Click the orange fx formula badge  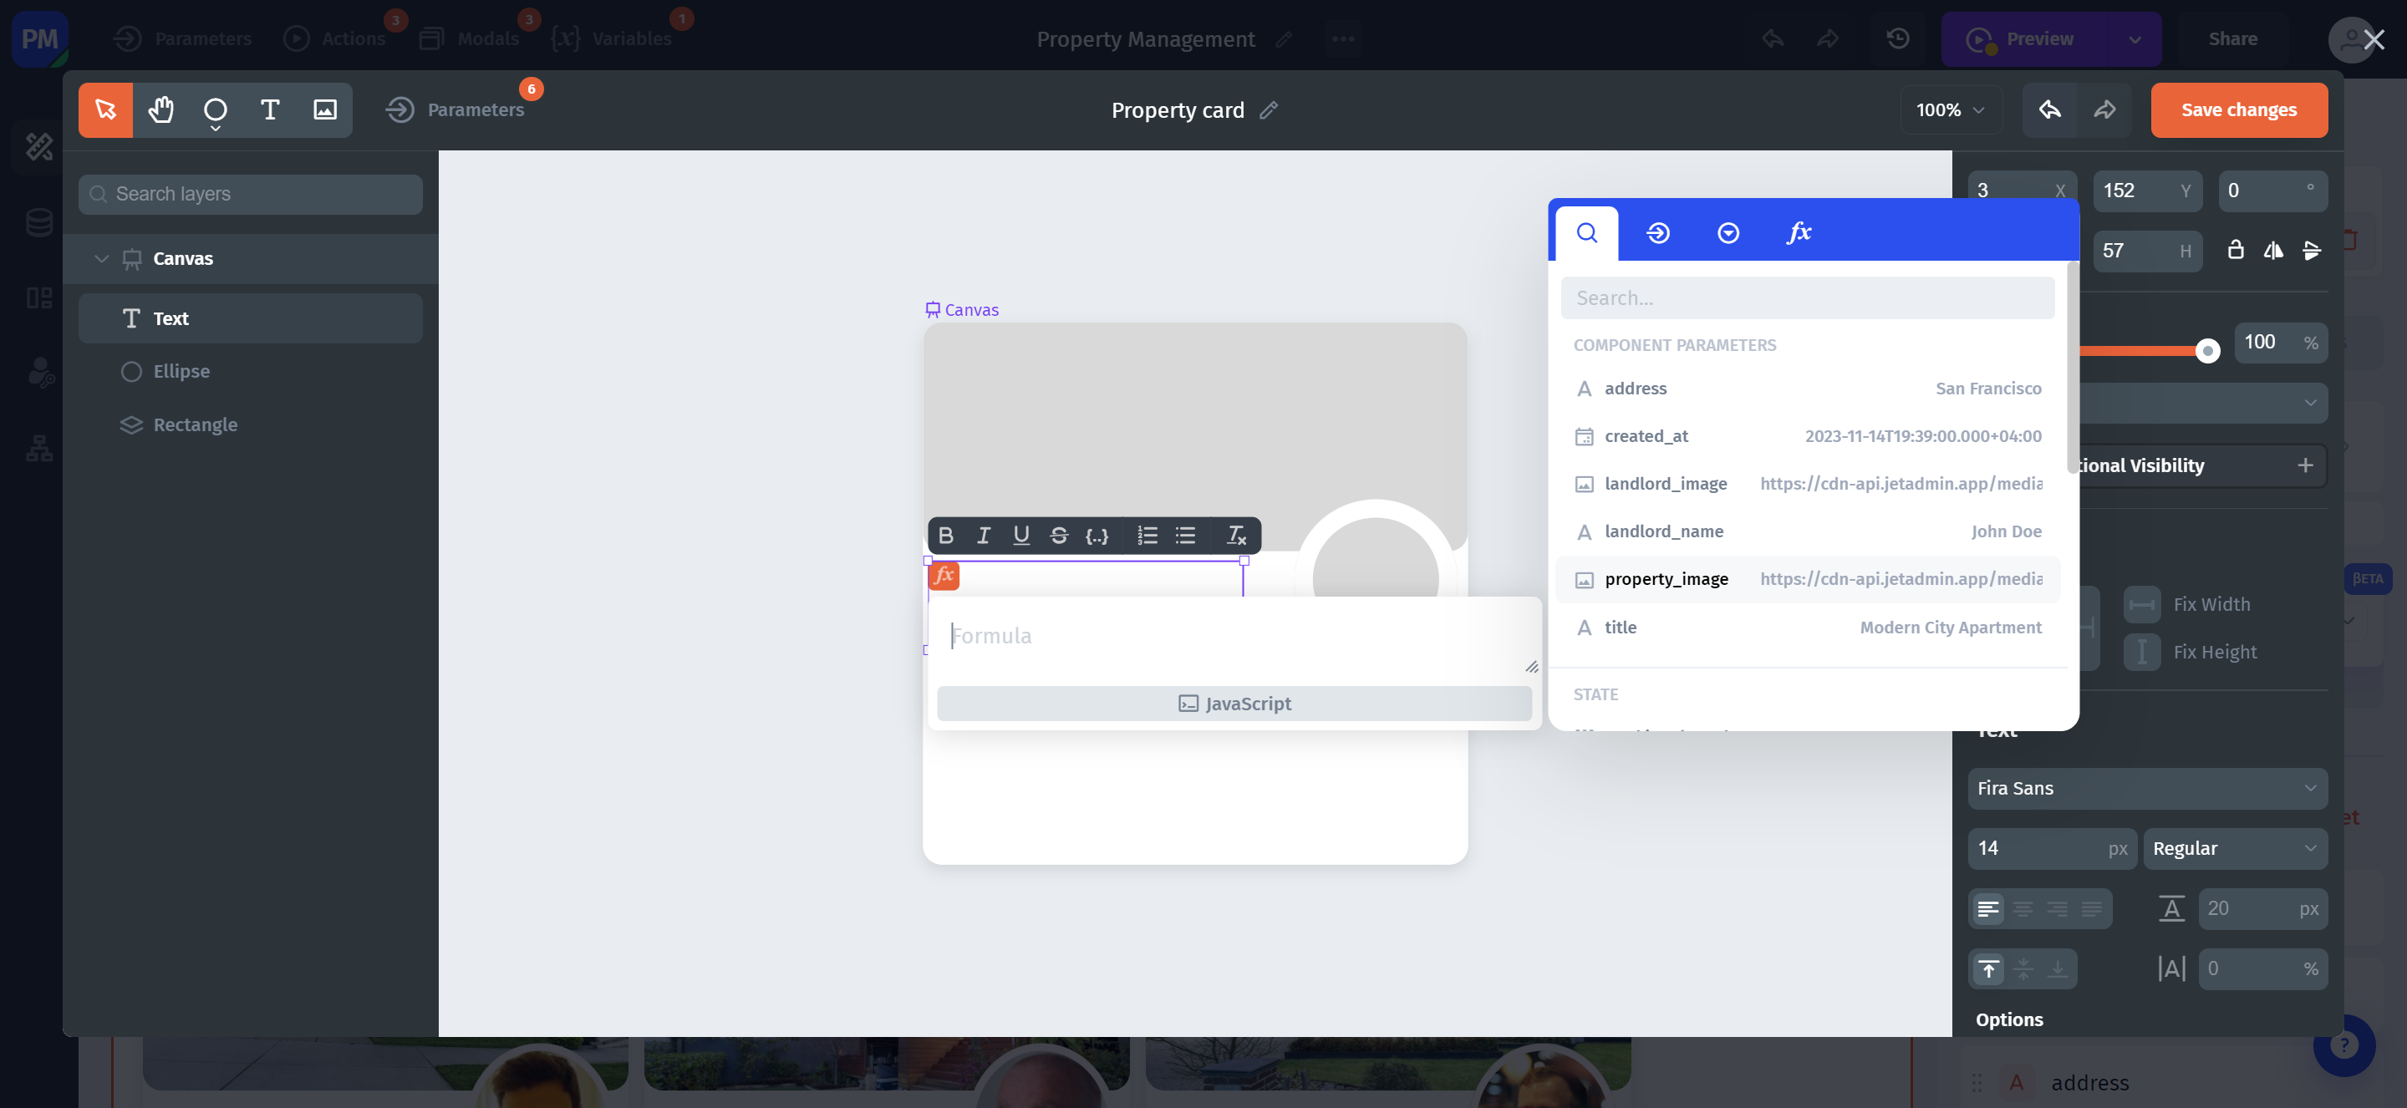tap(944, 576)
